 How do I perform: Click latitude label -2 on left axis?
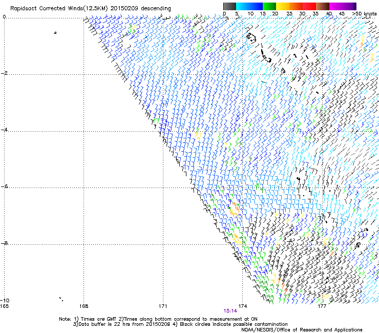point(4,73)
